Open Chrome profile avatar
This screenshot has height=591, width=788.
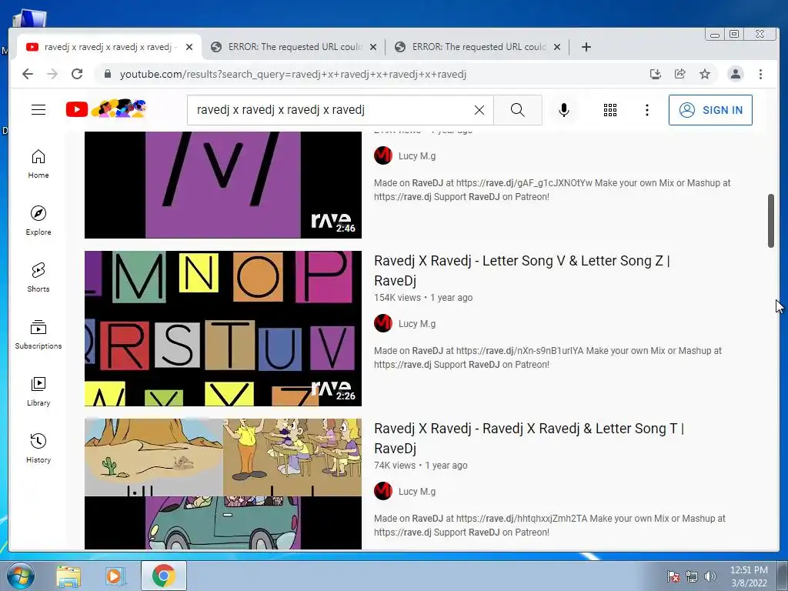pyautogui.click(x=735, y=75)
